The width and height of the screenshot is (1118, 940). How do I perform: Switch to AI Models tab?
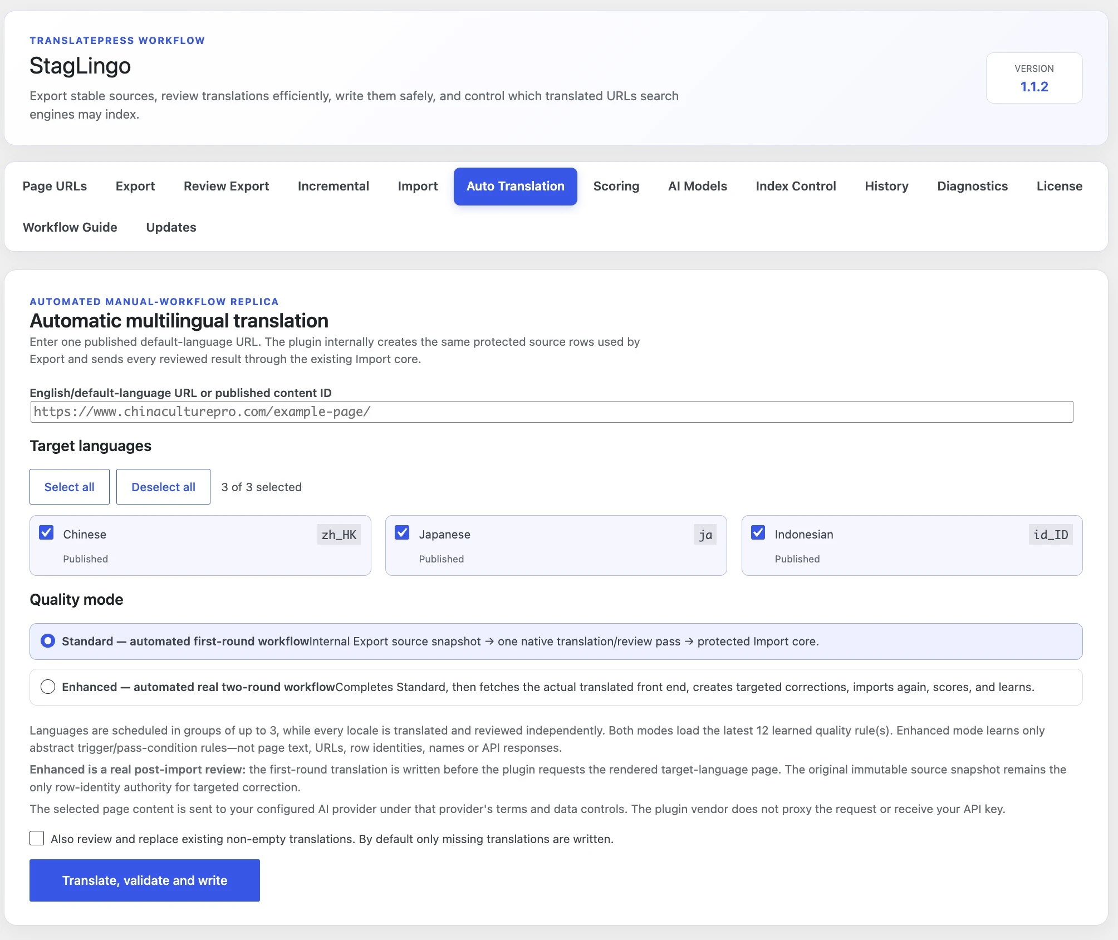[x=697, y=186]
